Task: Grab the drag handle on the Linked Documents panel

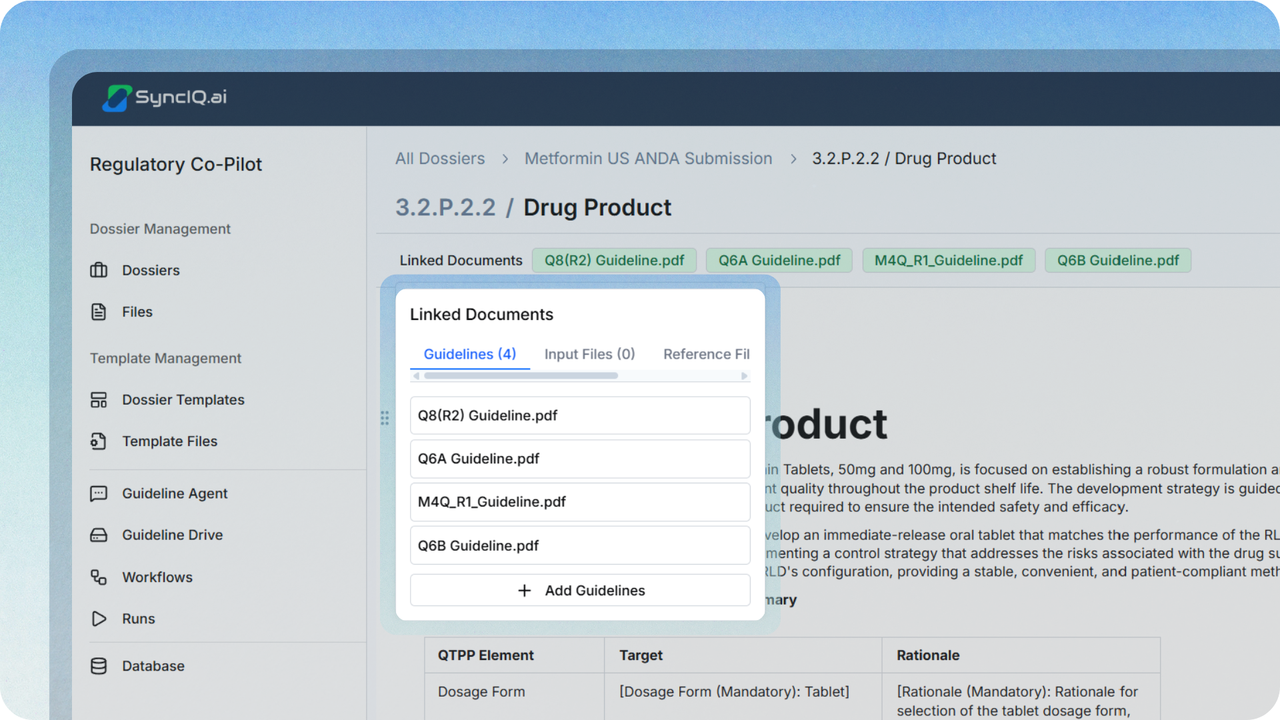Action: (385, 418)
